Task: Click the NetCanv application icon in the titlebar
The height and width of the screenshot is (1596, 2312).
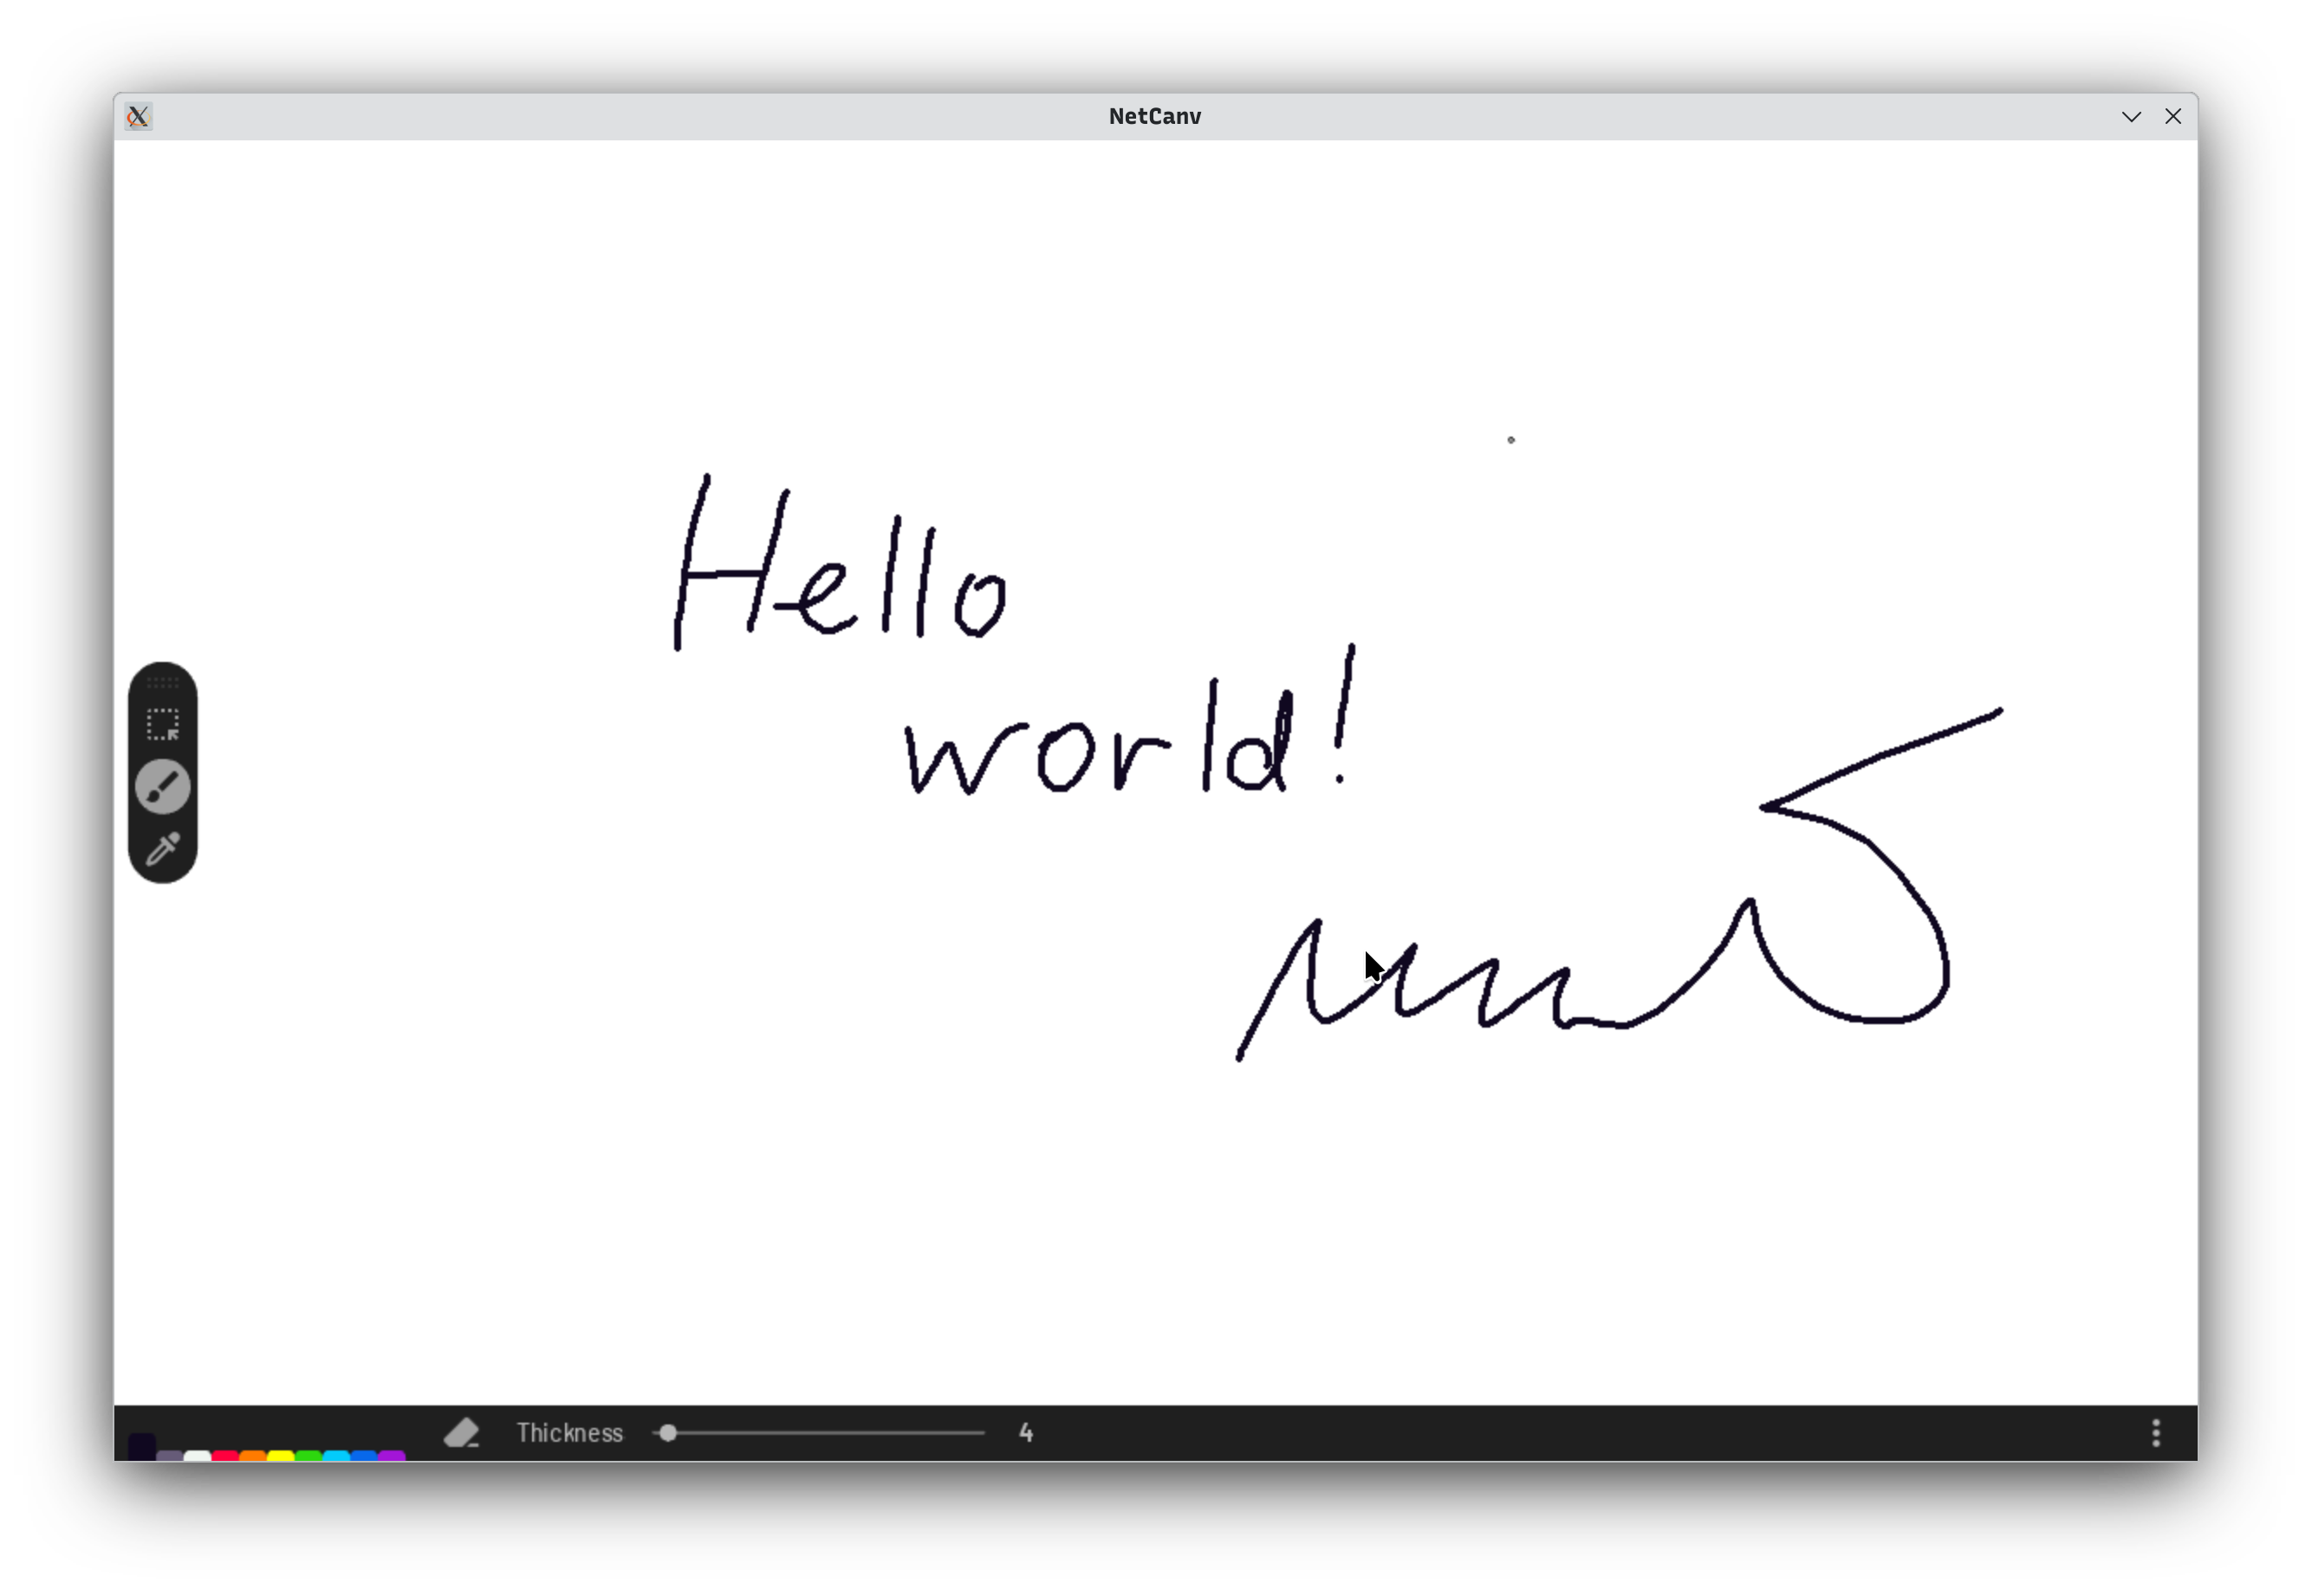Action: tap(138, 116)
